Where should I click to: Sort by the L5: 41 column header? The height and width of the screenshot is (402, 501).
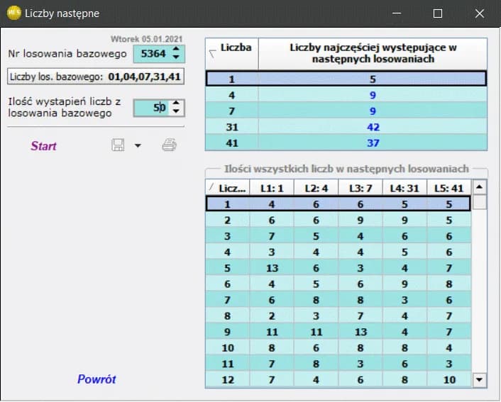point(449,188)
